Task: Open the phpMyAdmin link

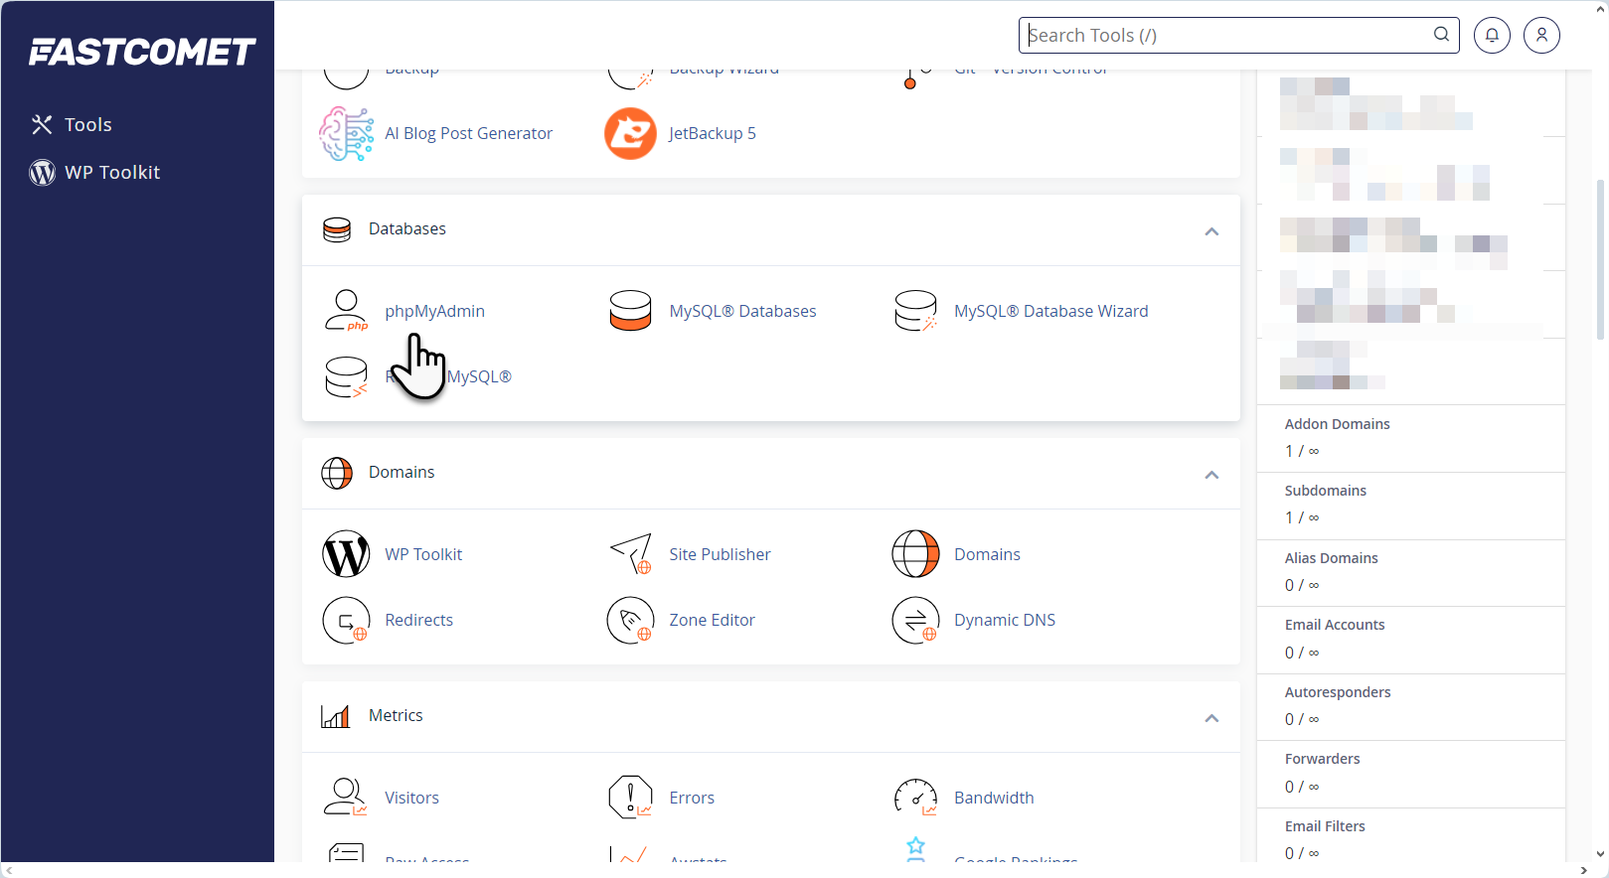Action: pos(434,311)
